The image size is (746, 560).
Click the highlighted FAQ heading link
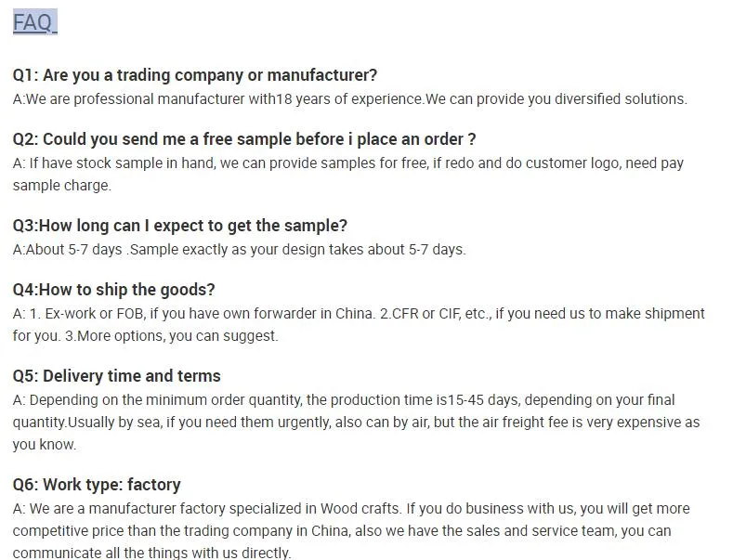coord(34,22)
